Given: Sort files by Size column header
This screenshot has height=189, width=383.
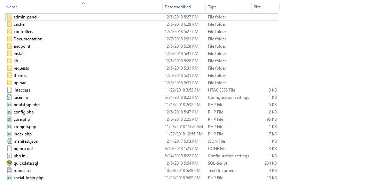Looking at the screenshot, I should point(257,7).
